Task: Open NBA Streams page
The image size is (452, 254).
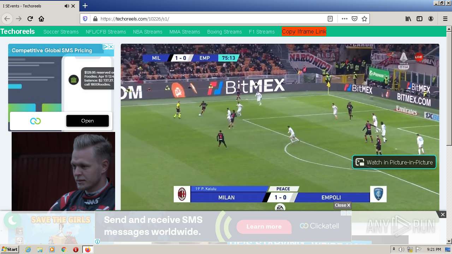Action: coord(148,32)
